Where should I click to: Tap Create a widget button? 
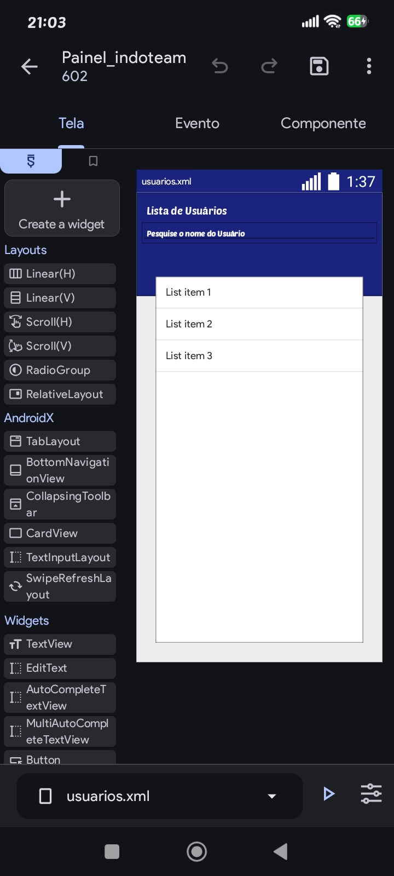pyautogui.click(x=62, y=209)
